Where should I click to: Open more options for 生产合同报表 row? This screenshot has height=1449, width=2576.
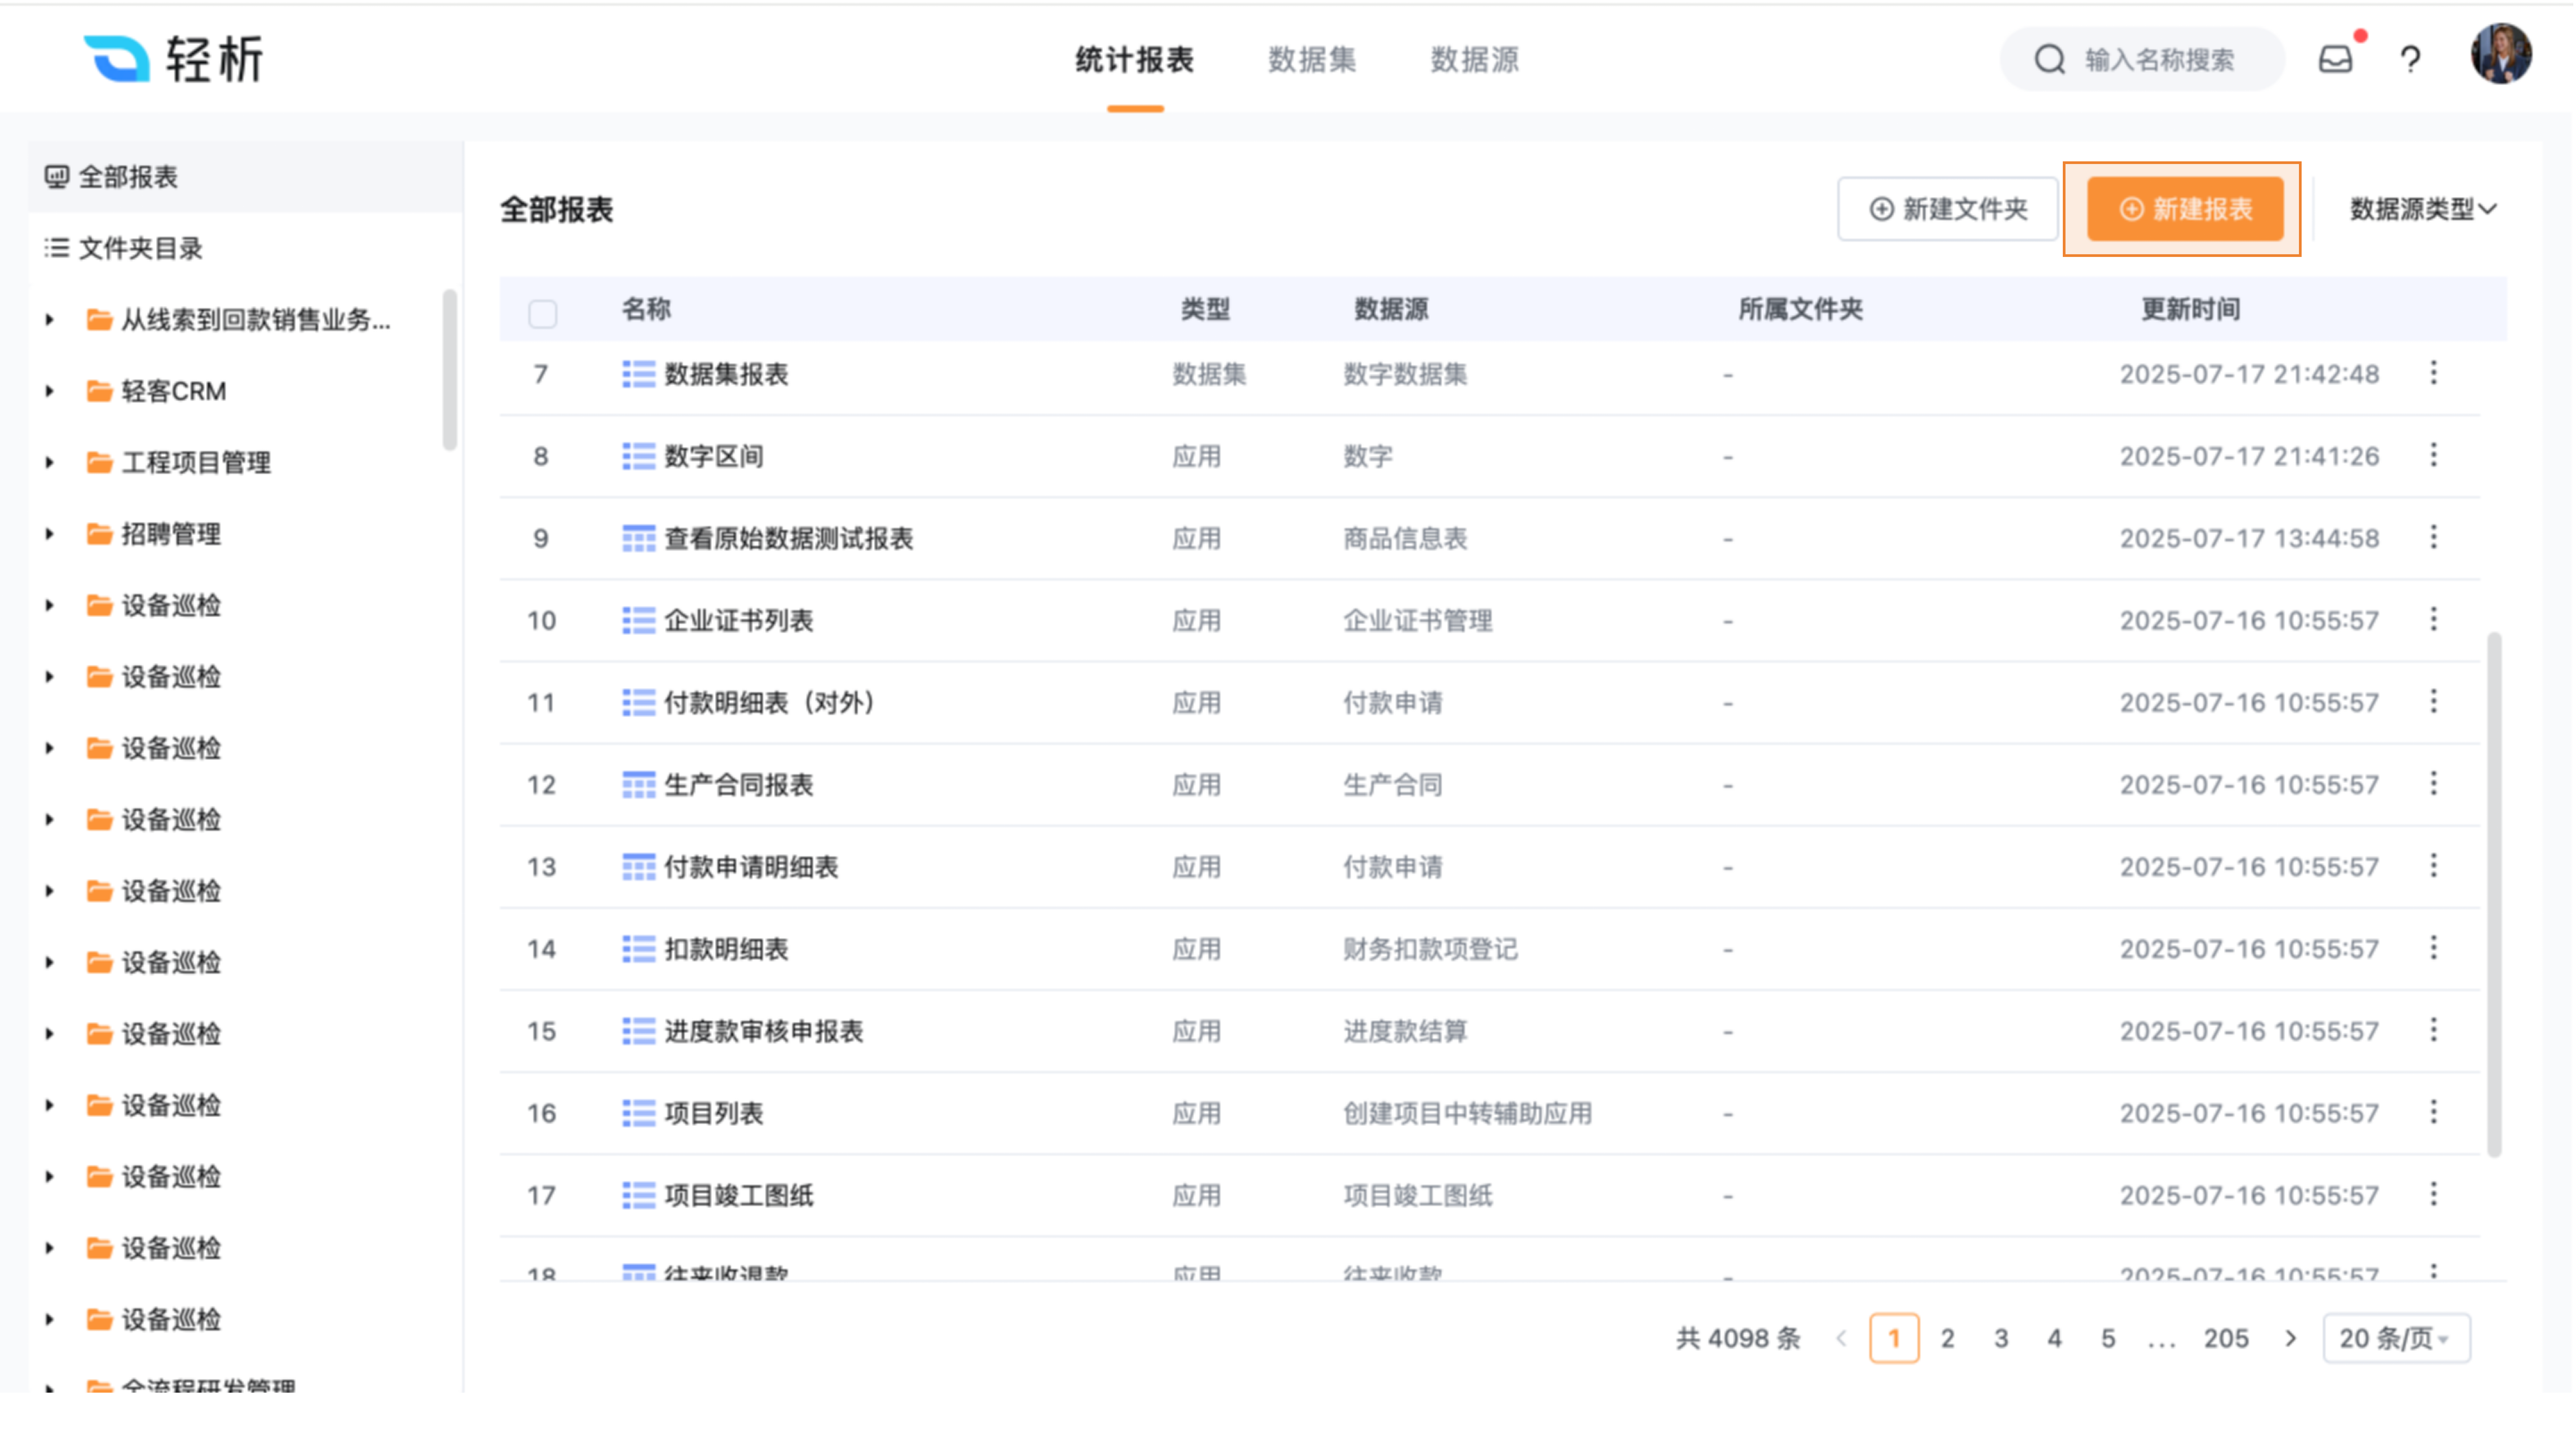tap(2433, 783)
